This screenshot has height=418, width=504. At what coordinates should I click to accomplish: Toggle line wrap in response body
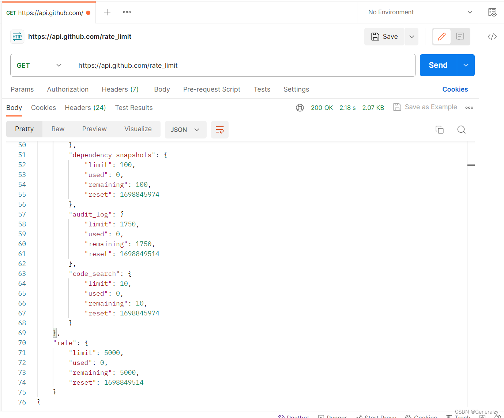point(220,130)
